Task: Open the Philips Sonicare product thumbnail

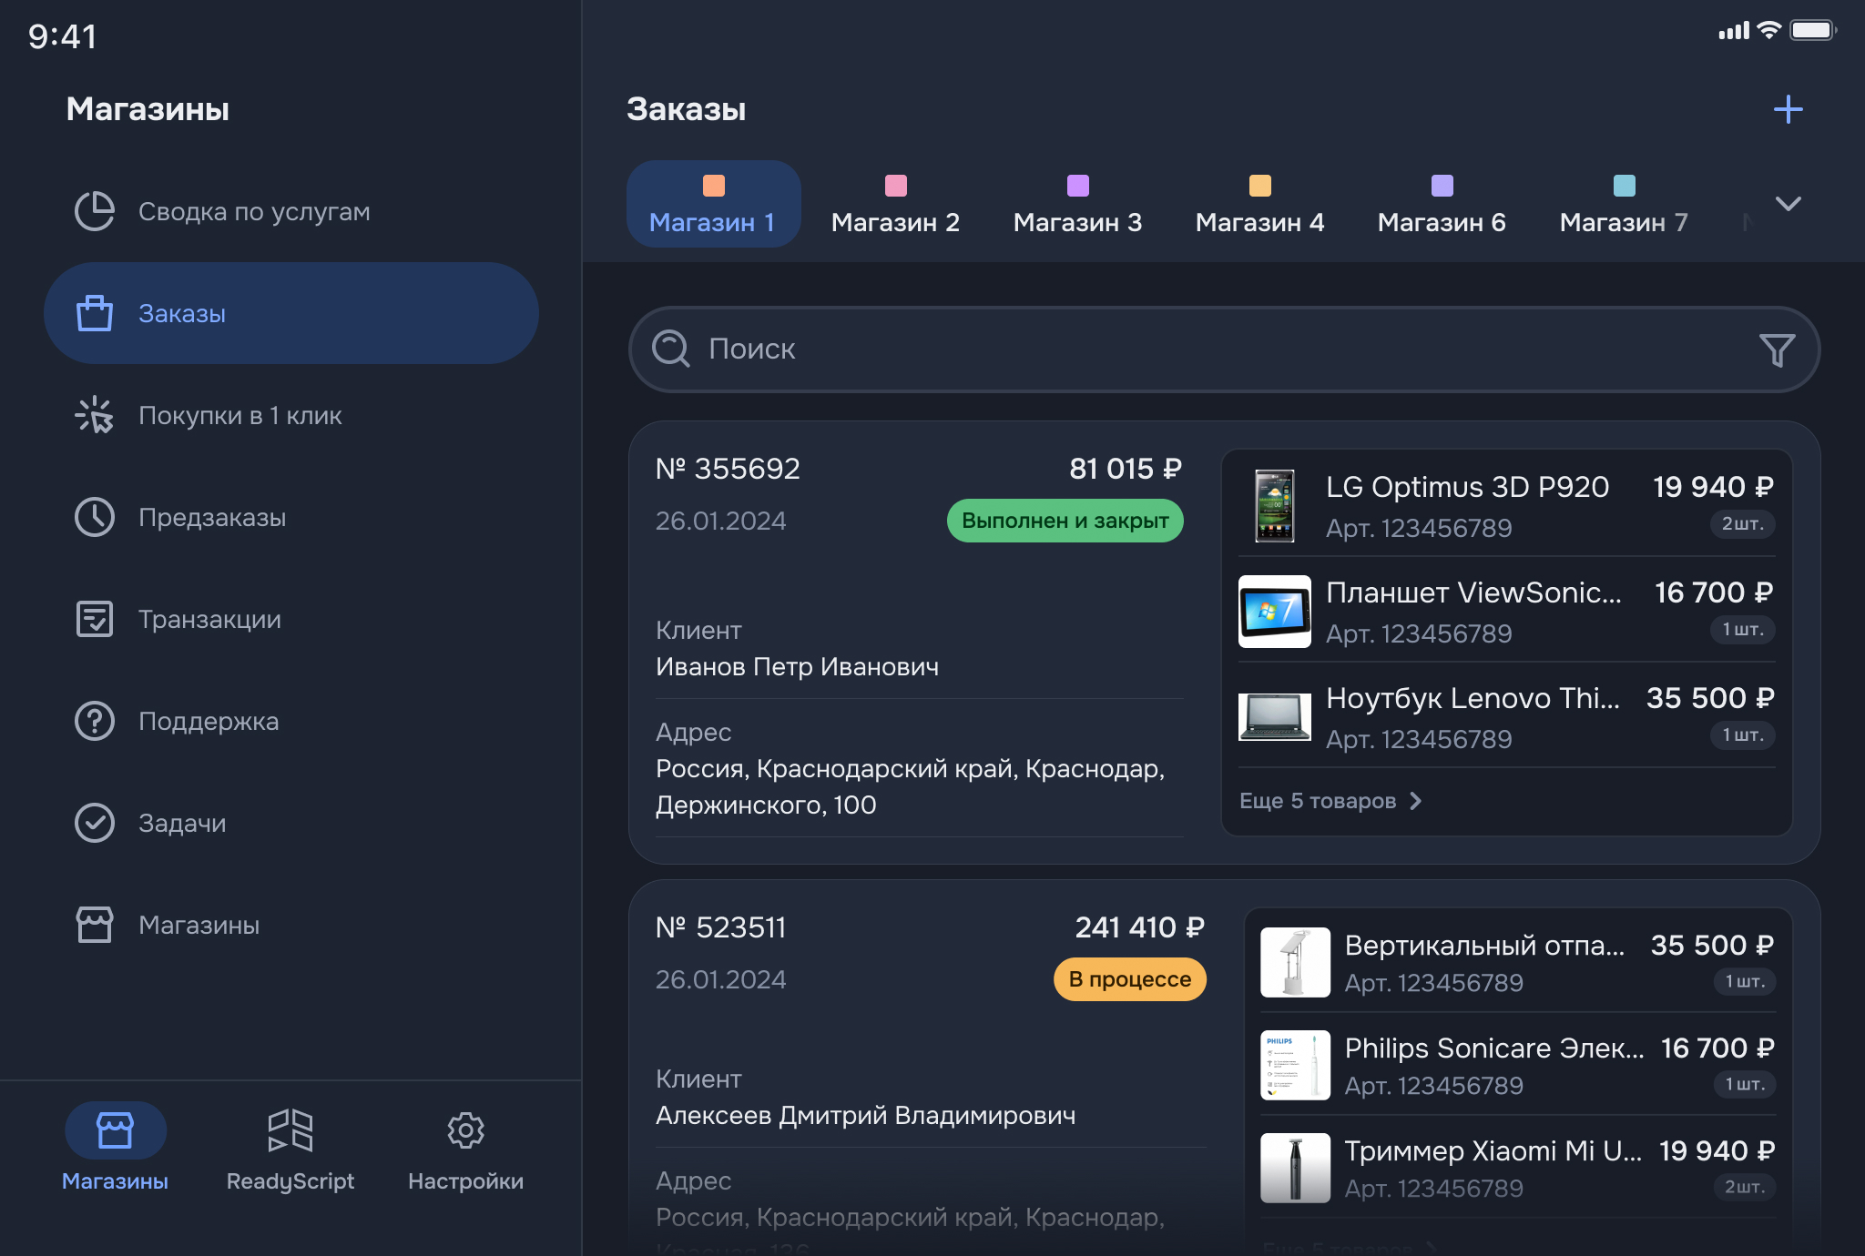Action: [1295, 1065]
